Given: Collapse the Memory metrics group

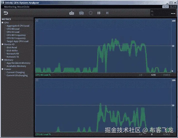Looking at the screenshot, I should pyautogui.click(x=2, y=60).
